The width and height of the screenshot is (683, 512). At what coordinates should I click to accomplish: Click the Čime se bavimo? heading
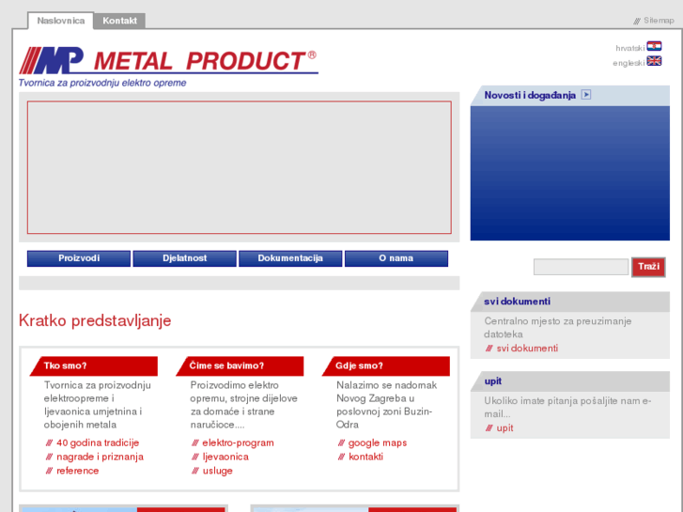point(226,365)
